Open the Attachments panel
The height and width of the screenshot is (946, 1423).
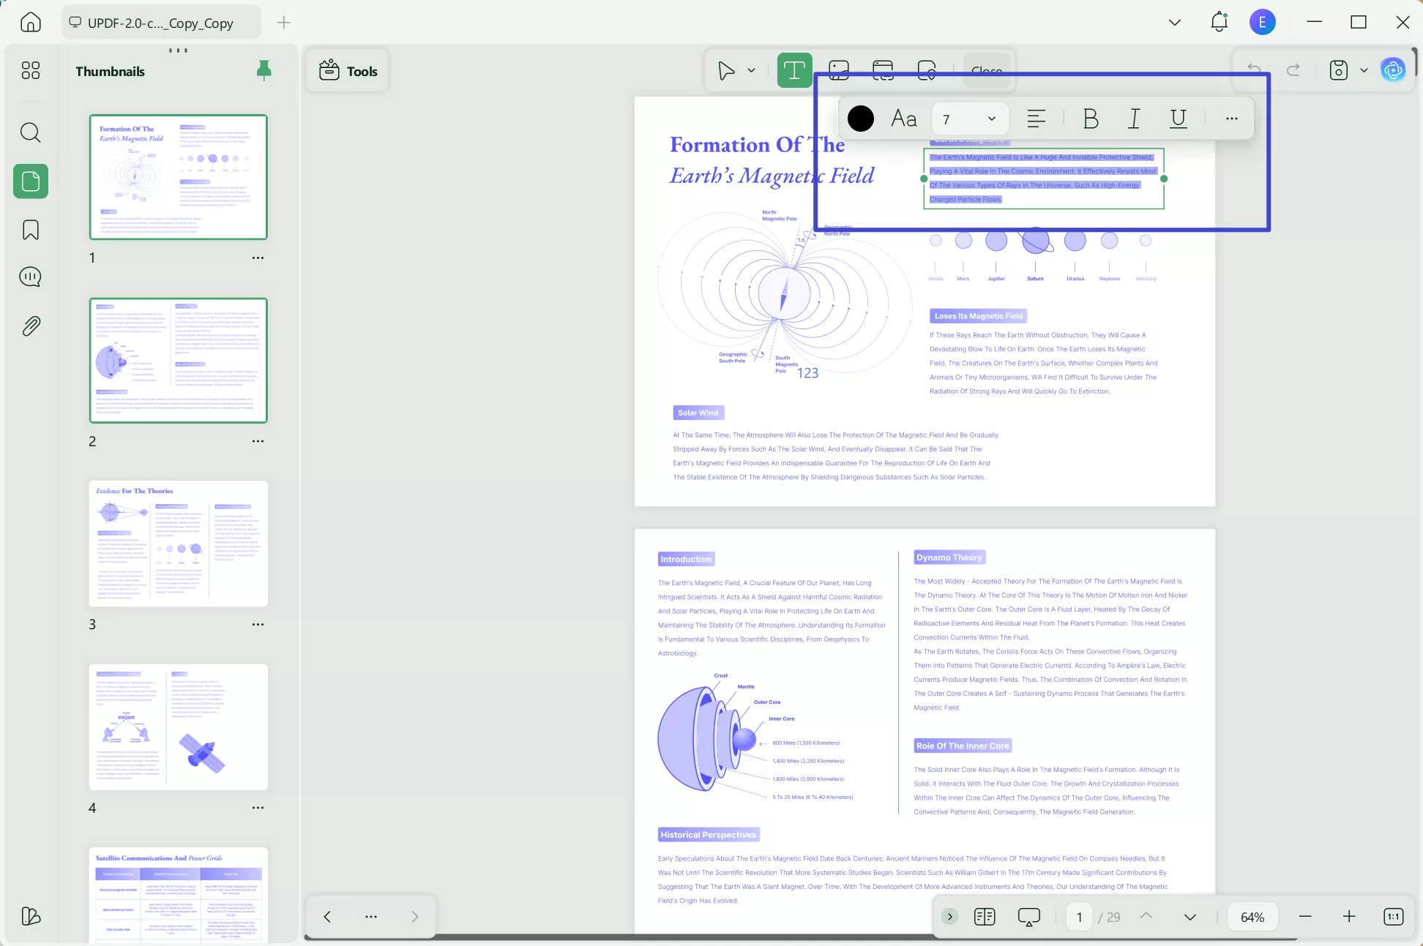coord(30,326)
